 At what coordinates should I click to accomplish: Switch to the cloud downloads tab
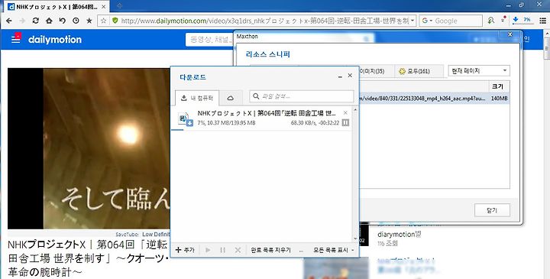[231, 98]
